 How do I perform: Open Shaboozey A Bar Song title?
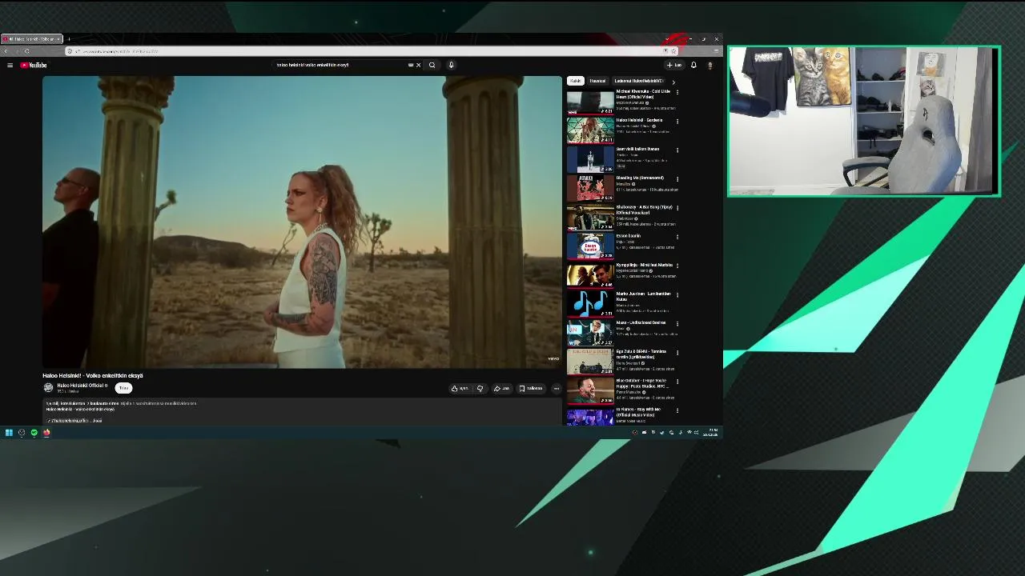(644, 210)
